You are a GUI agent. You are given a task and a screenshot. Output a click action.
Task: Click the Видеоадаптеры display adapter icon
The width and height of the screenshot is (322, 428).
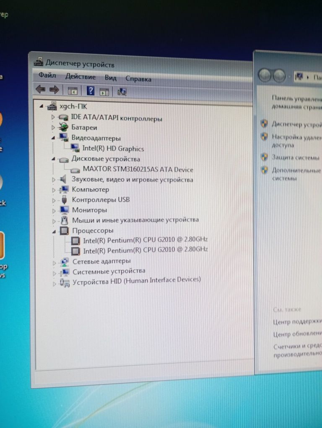[x=64, y=137]
